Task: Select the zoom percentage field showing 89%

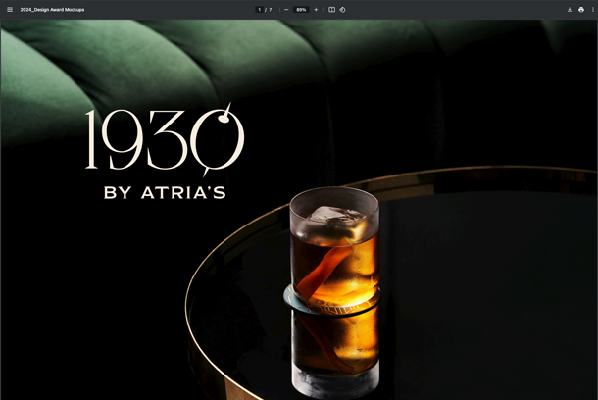Action: tap(301, 10)
